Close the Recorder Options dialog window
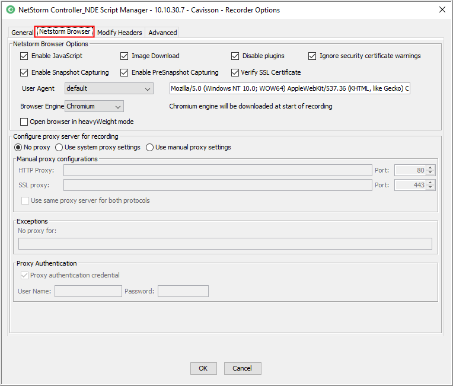The height and width of the screenshot is (386, 453). 442,9
